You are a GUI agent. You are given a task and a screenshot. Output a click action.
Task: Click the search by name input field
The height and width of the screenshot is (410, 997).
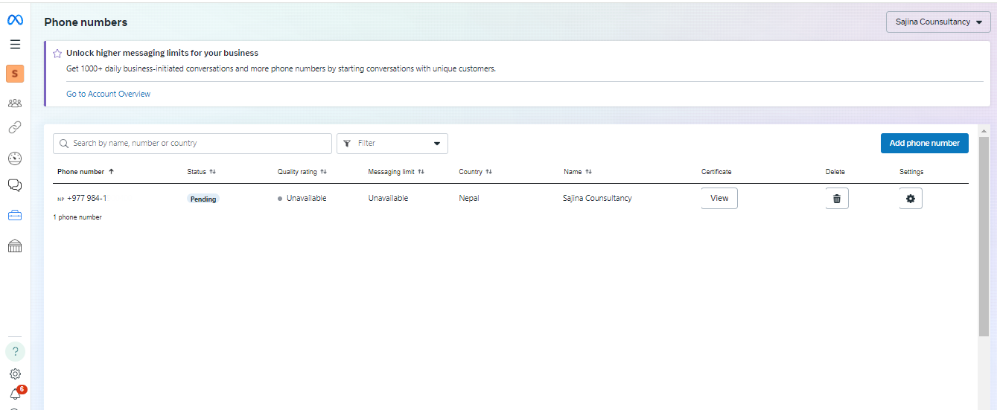click(192, 144)
